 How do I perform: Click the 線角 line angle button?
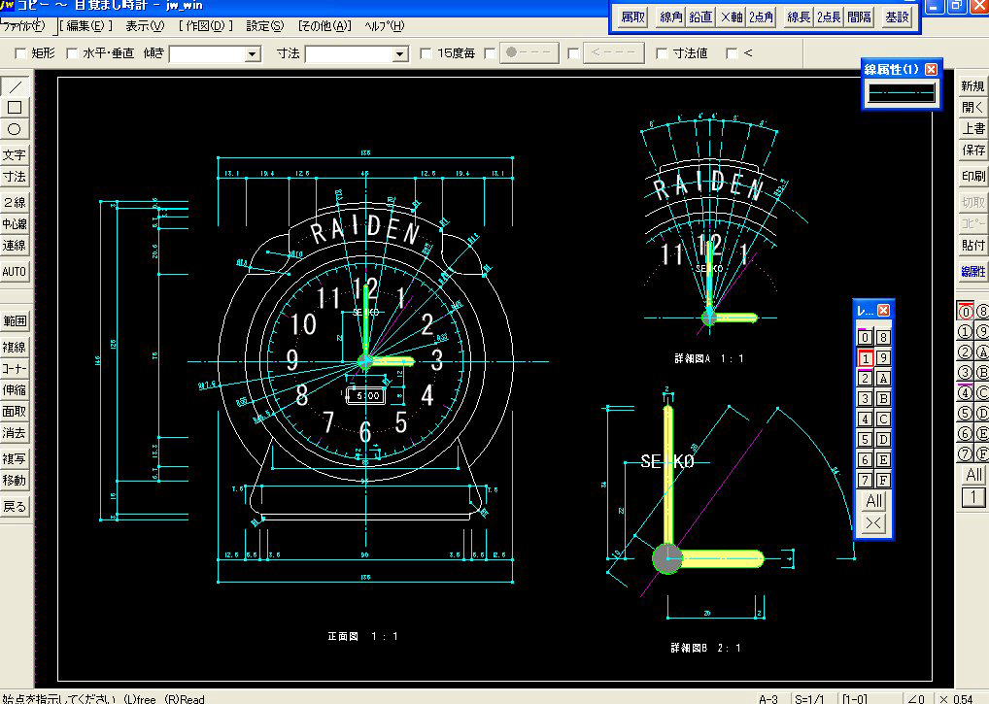pyautogui.click(x=670, y=17)
